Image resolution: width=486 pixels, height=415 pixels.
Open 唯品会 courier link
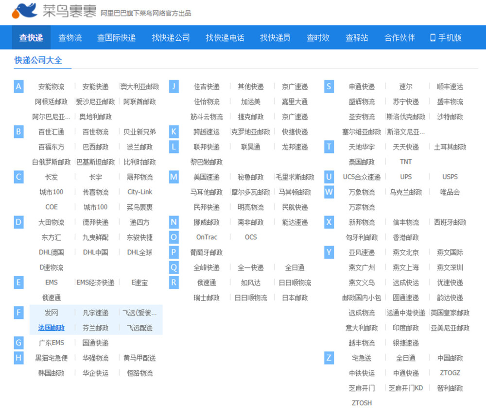click(x=450, y=192)
